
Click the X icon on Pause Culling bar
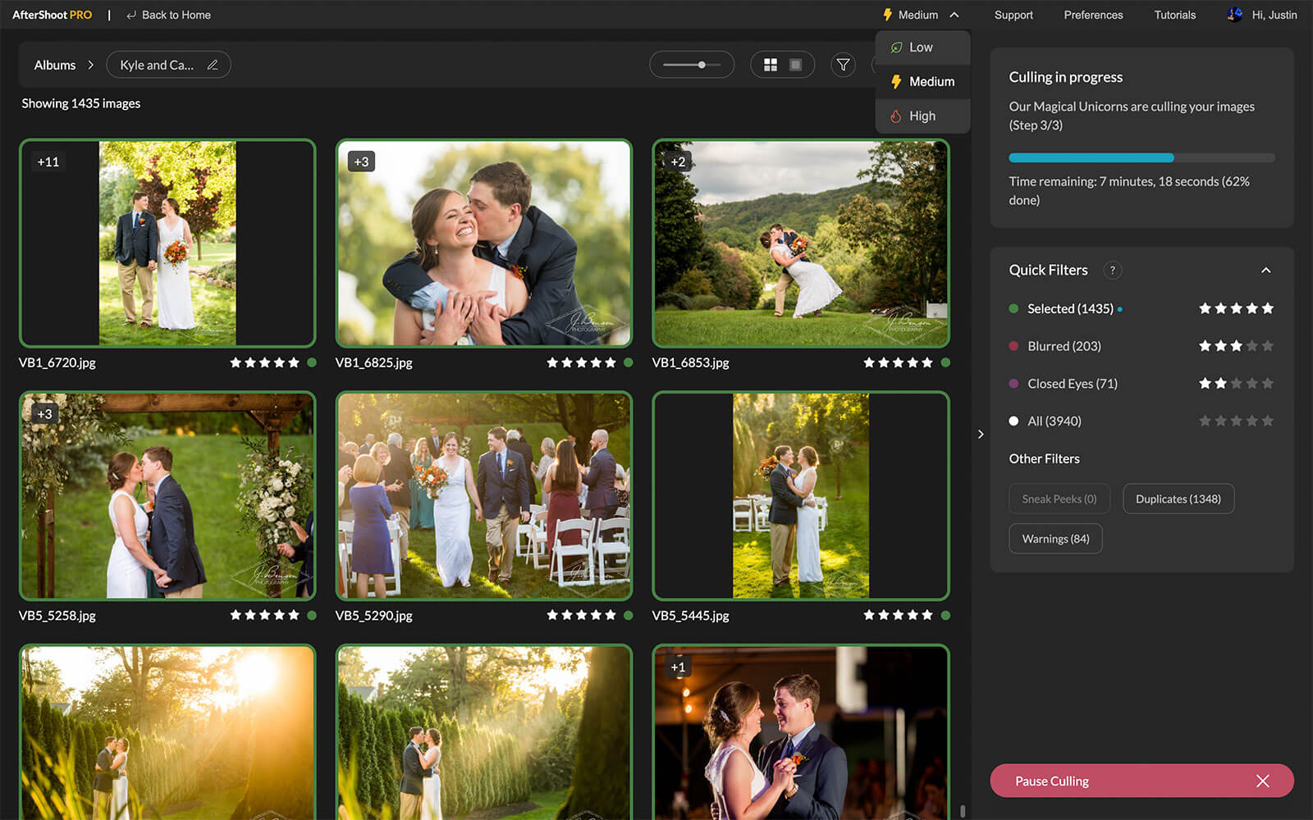coord(1262,781)
